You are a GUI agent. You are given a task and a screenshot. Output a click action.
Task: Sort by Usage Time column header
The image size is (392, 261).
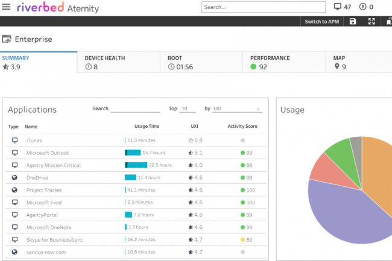[147, 127]
